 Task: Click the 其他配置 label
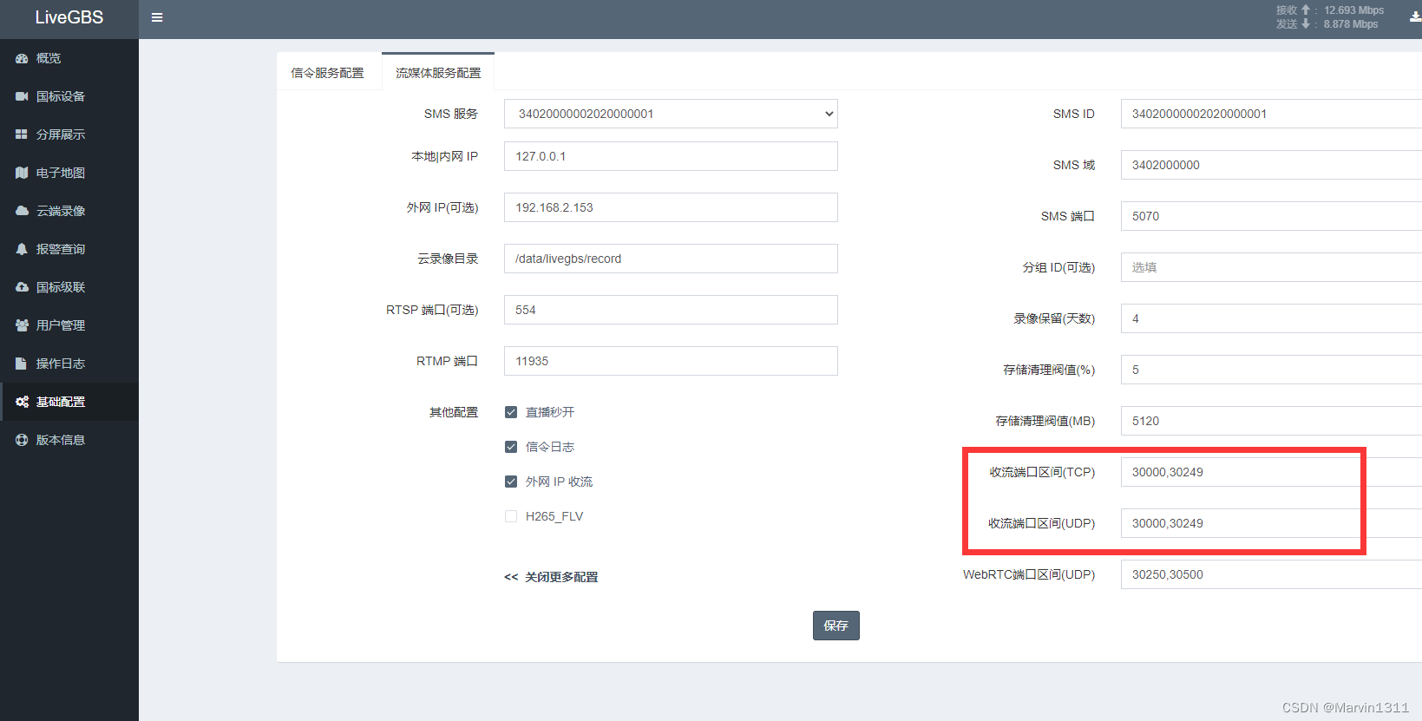point(454,412)
